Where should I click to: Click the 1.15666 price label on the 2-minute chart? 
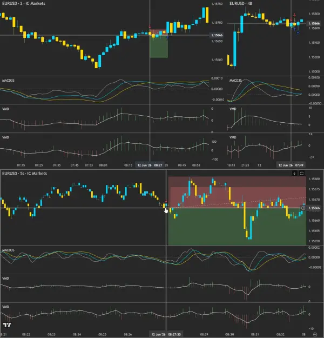coord(217,35)
